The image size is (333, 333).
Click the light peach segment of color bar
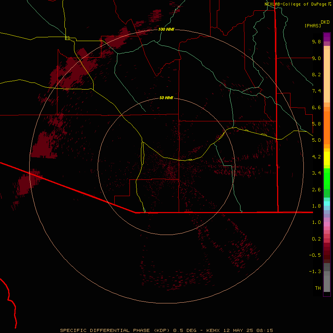tap(327, 76)
